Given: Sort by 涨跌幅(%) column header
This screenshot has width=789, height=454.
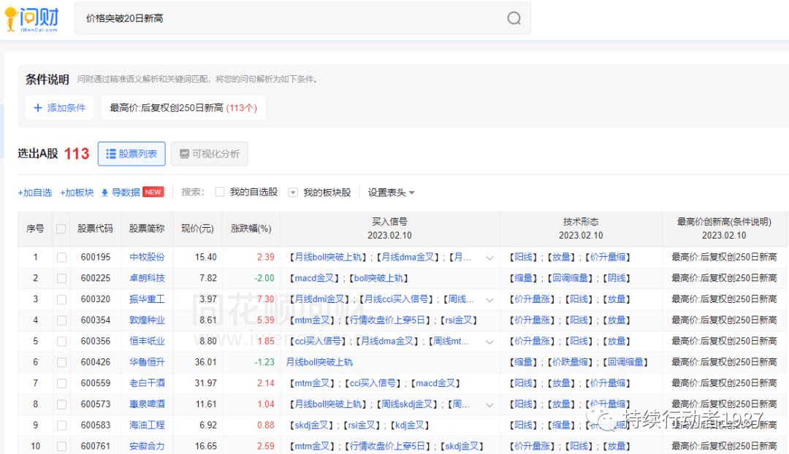Looking at the screenshot, I should click(251, 228).
